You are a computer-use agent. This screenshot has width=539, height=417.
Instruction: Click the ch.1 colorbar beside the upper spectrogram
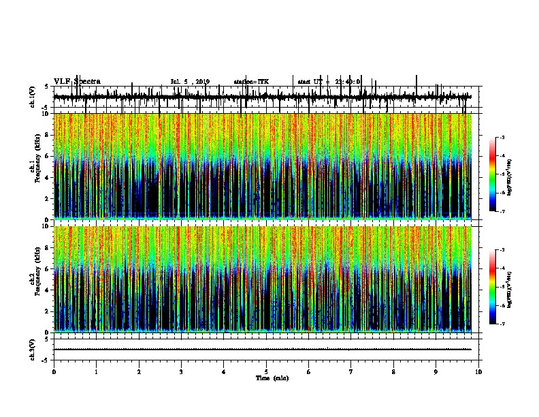coord(493,174)
